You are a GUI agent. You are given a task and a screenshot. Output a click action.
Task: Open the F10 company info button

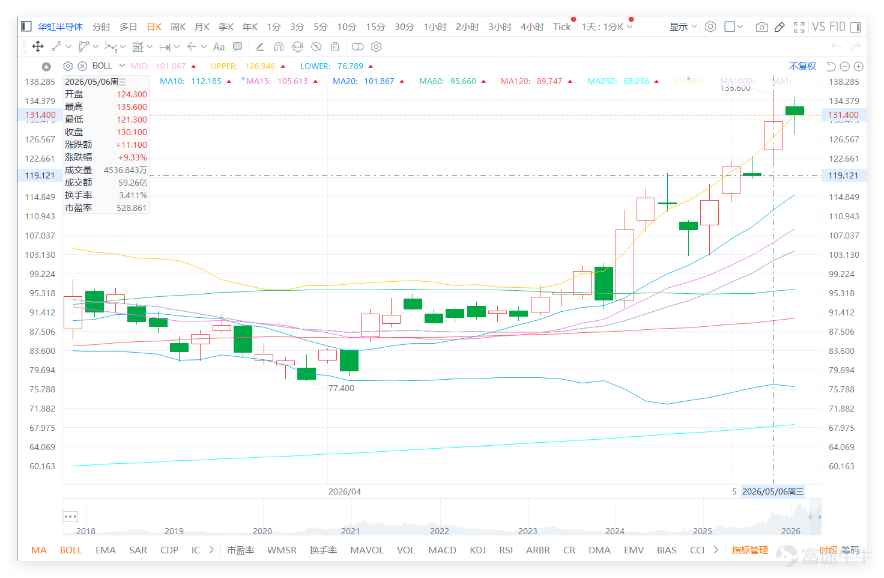click(x=837, y=26)
